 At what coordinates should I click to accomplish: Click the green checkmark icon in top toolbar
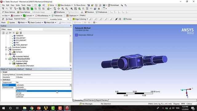(39, 5)
